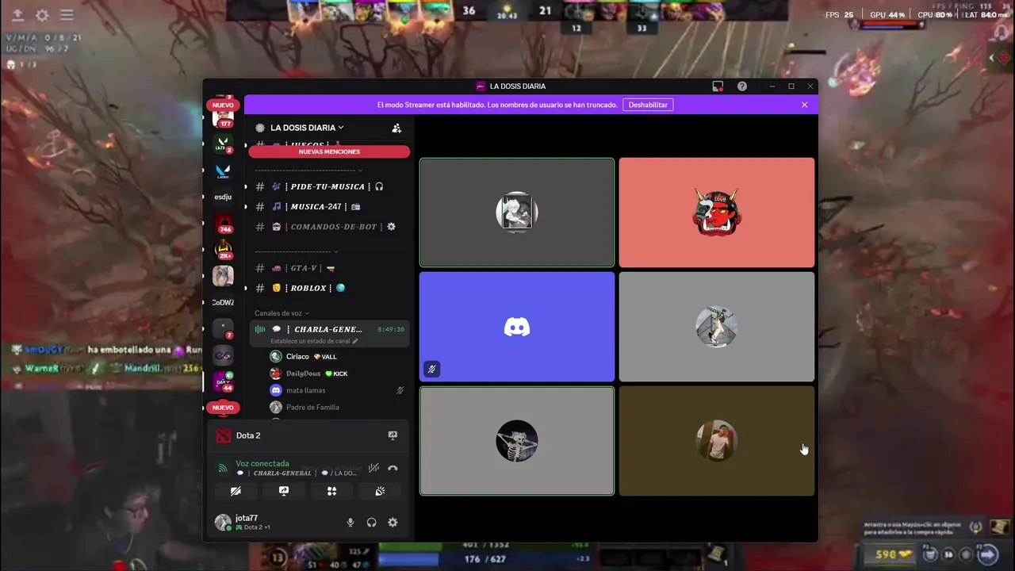Screen dimensions: 1015x571
Task: Click the green voice connection signal icon
Action: [223, 468]
